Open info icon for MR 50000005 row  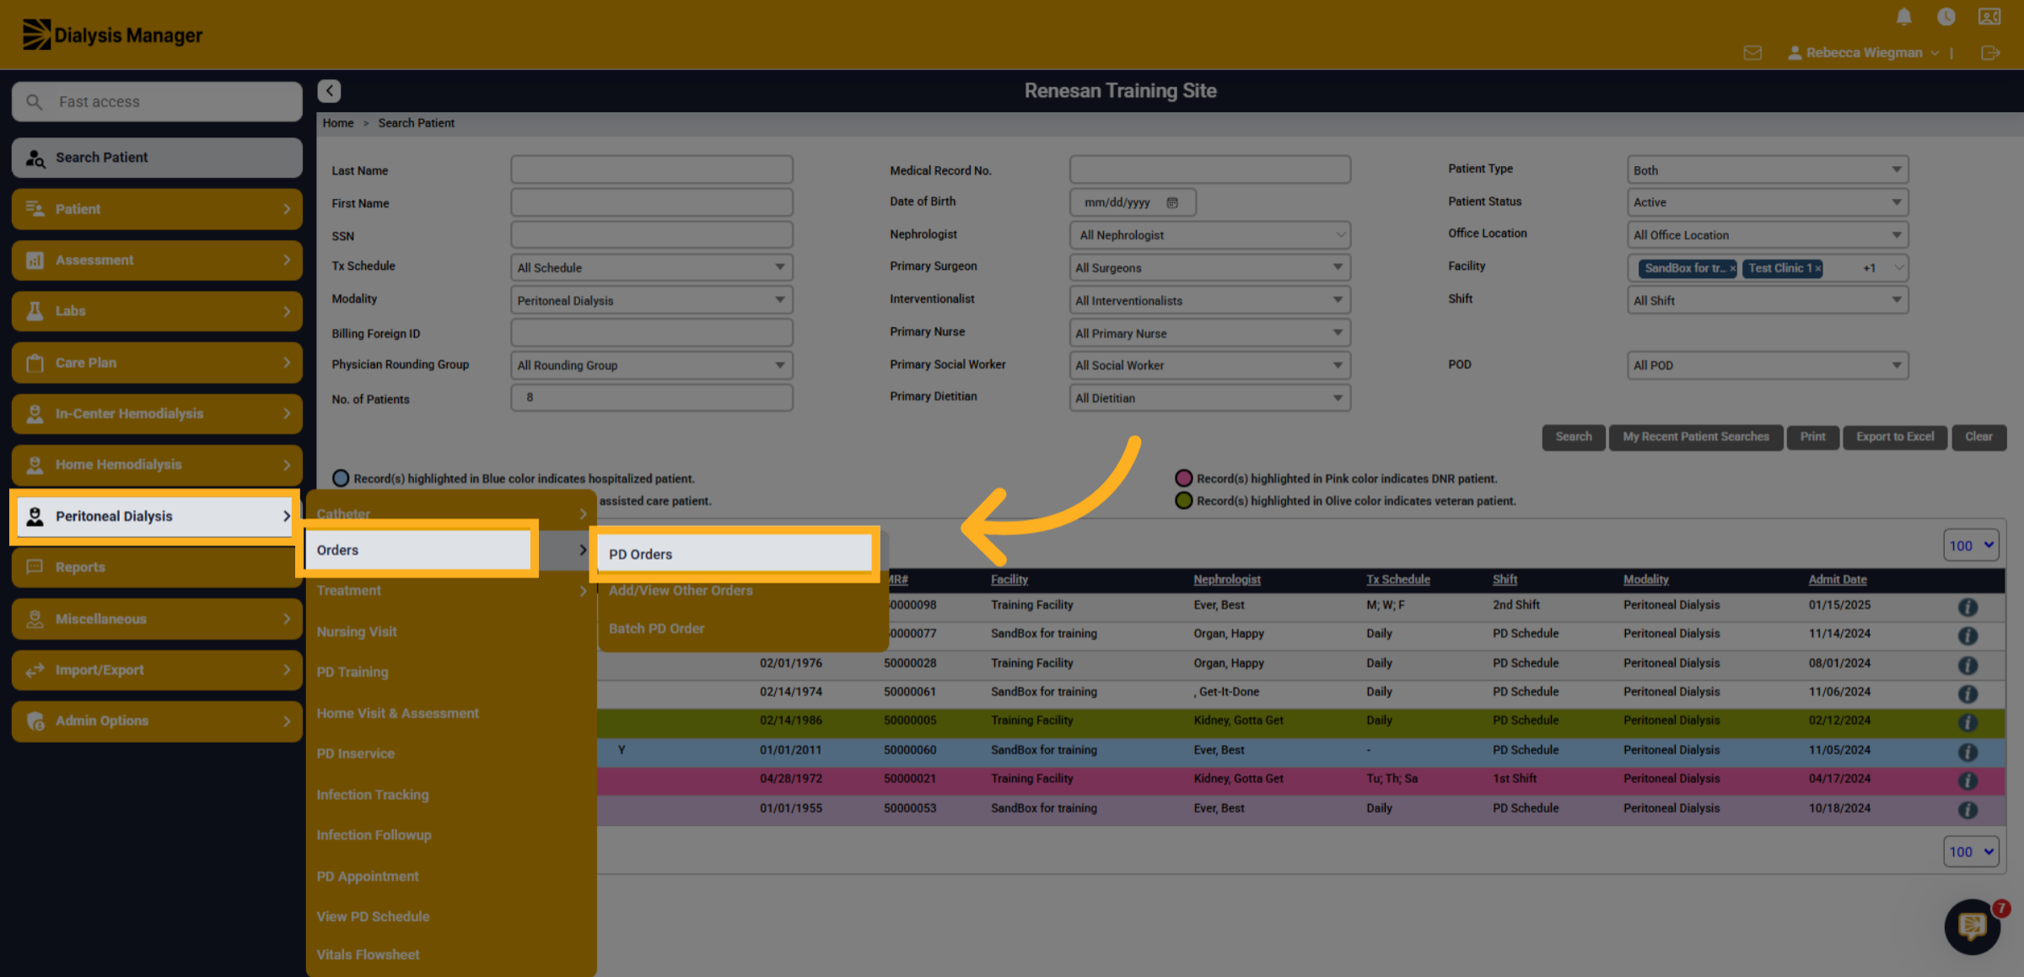pos(1967,722)
